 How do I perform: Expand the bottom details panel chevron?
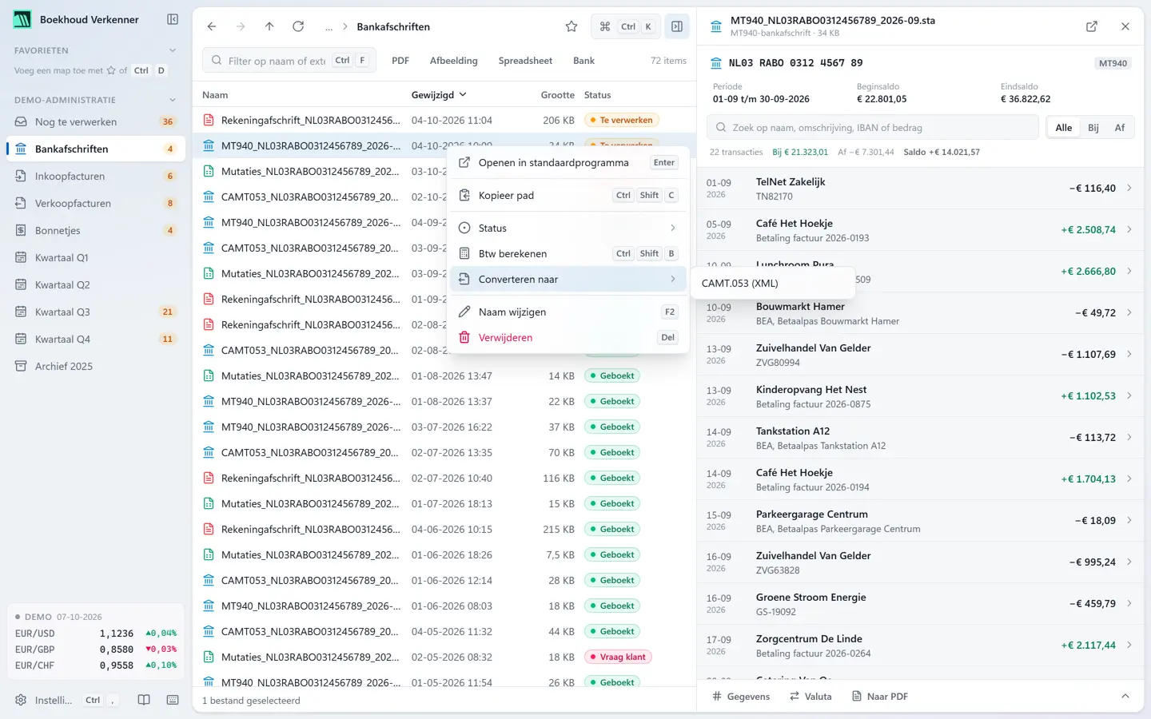click(x=1125, y=697)
